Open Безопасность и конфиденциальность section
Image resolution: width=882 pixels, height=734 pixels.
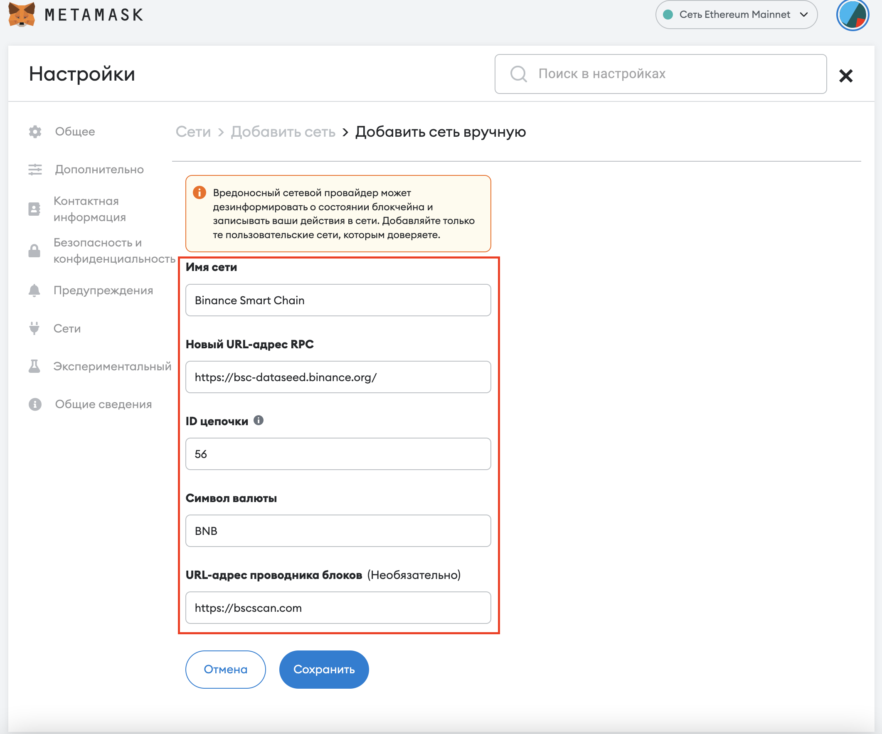(x=114, y=251)
